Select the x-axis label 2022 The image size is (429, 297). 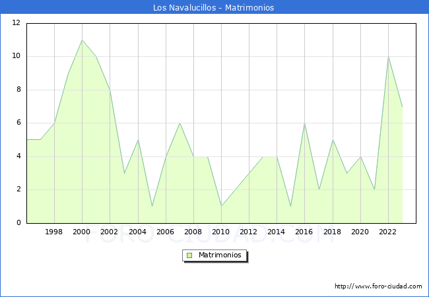tap(387, 232)
